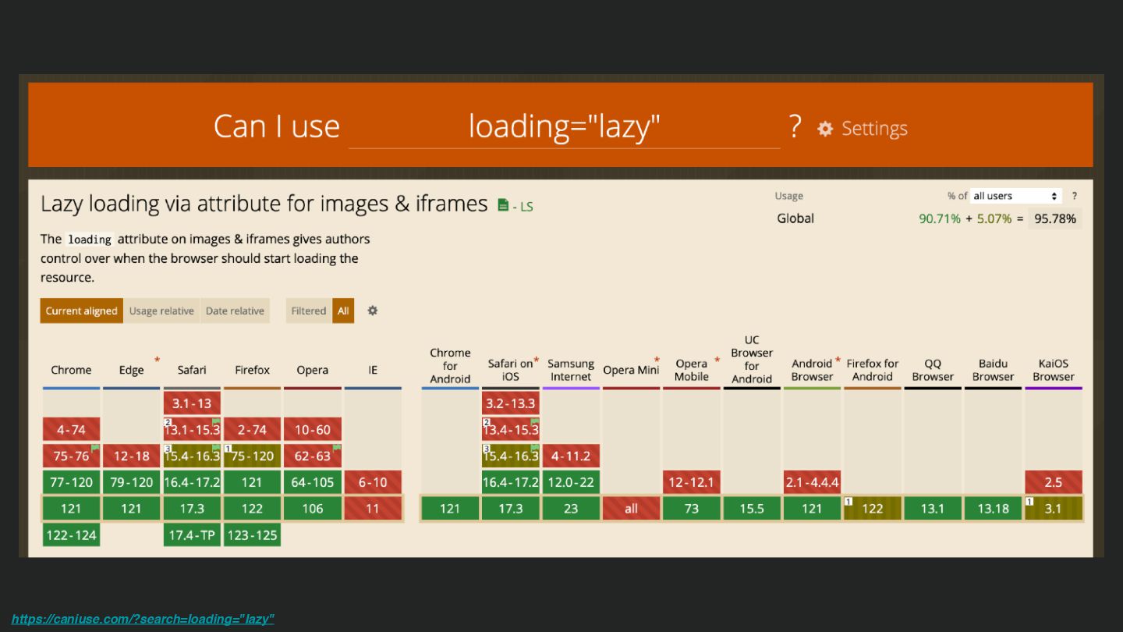Select Safari 3.1-13 version cell
1123x632 pixels.
192,403
